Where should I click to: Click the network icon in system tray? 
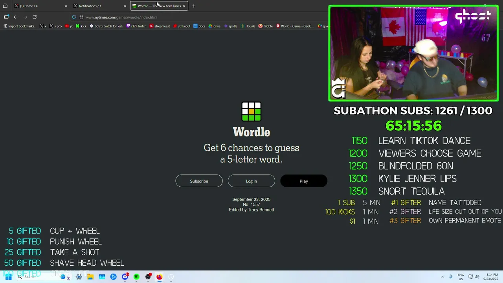[x=471, y=277]
